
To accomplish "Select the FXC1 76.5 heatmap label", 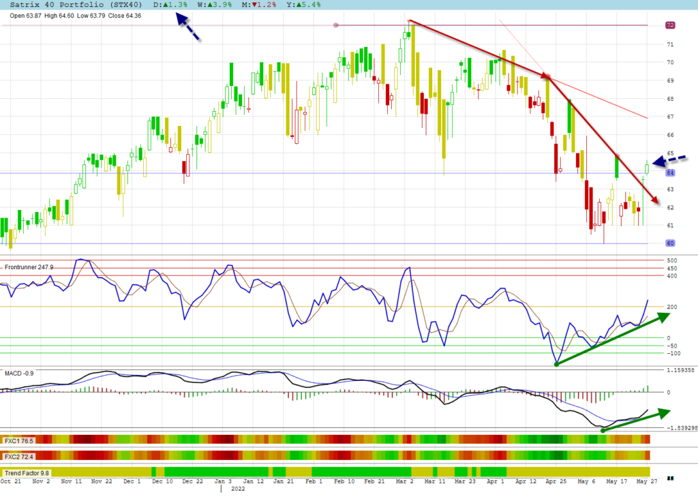I will (x=19, y=441).
